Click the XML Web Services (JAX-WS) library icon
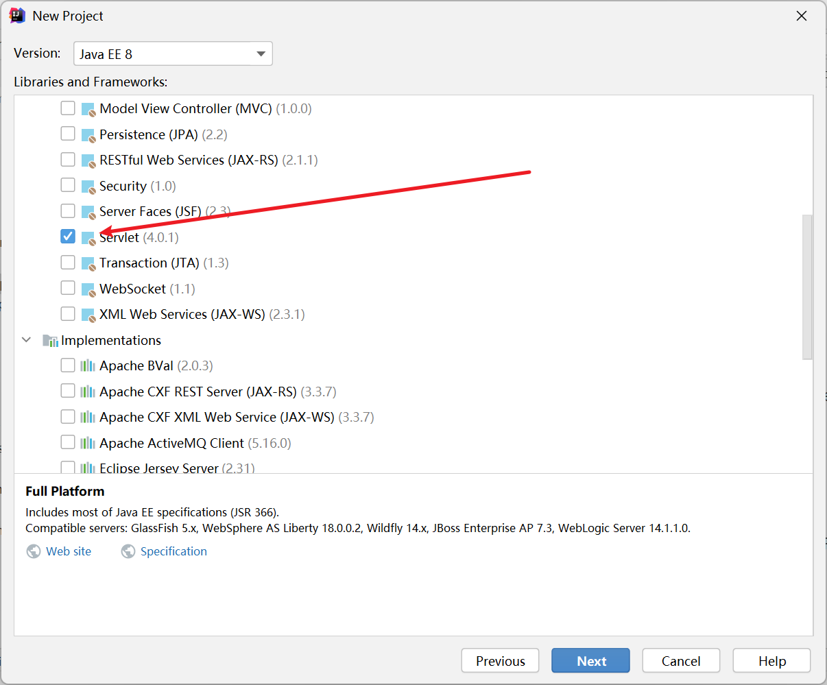 (88, 315)
